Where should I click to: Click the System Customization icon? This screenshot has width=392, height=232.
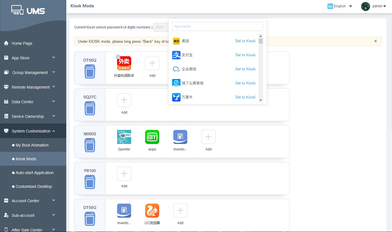(x=6, y=131)
